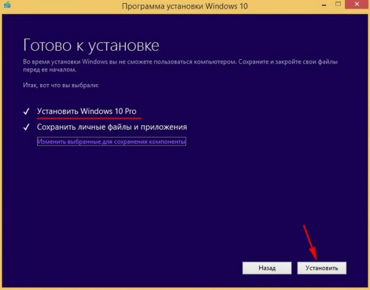Viewport: 370px width, 290px height.
Task: Click the text Итак, вот что вы выбрали:
Action: (61, 85)
